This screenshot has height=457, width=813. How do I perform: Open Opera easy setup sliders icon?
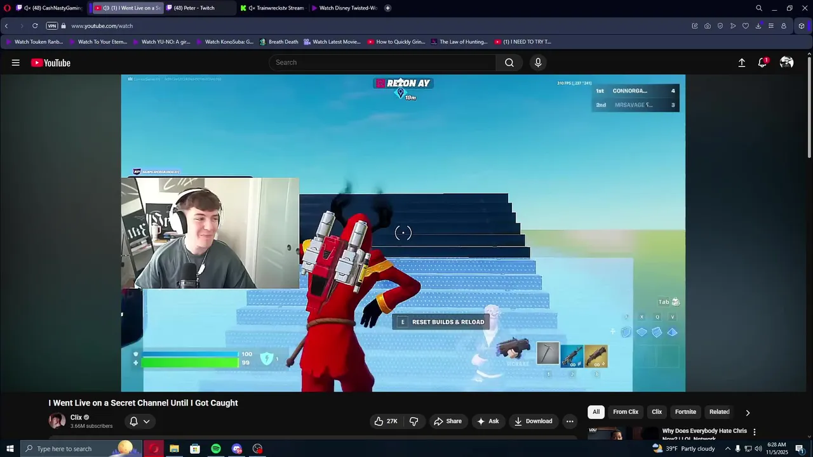click(771, 26)
